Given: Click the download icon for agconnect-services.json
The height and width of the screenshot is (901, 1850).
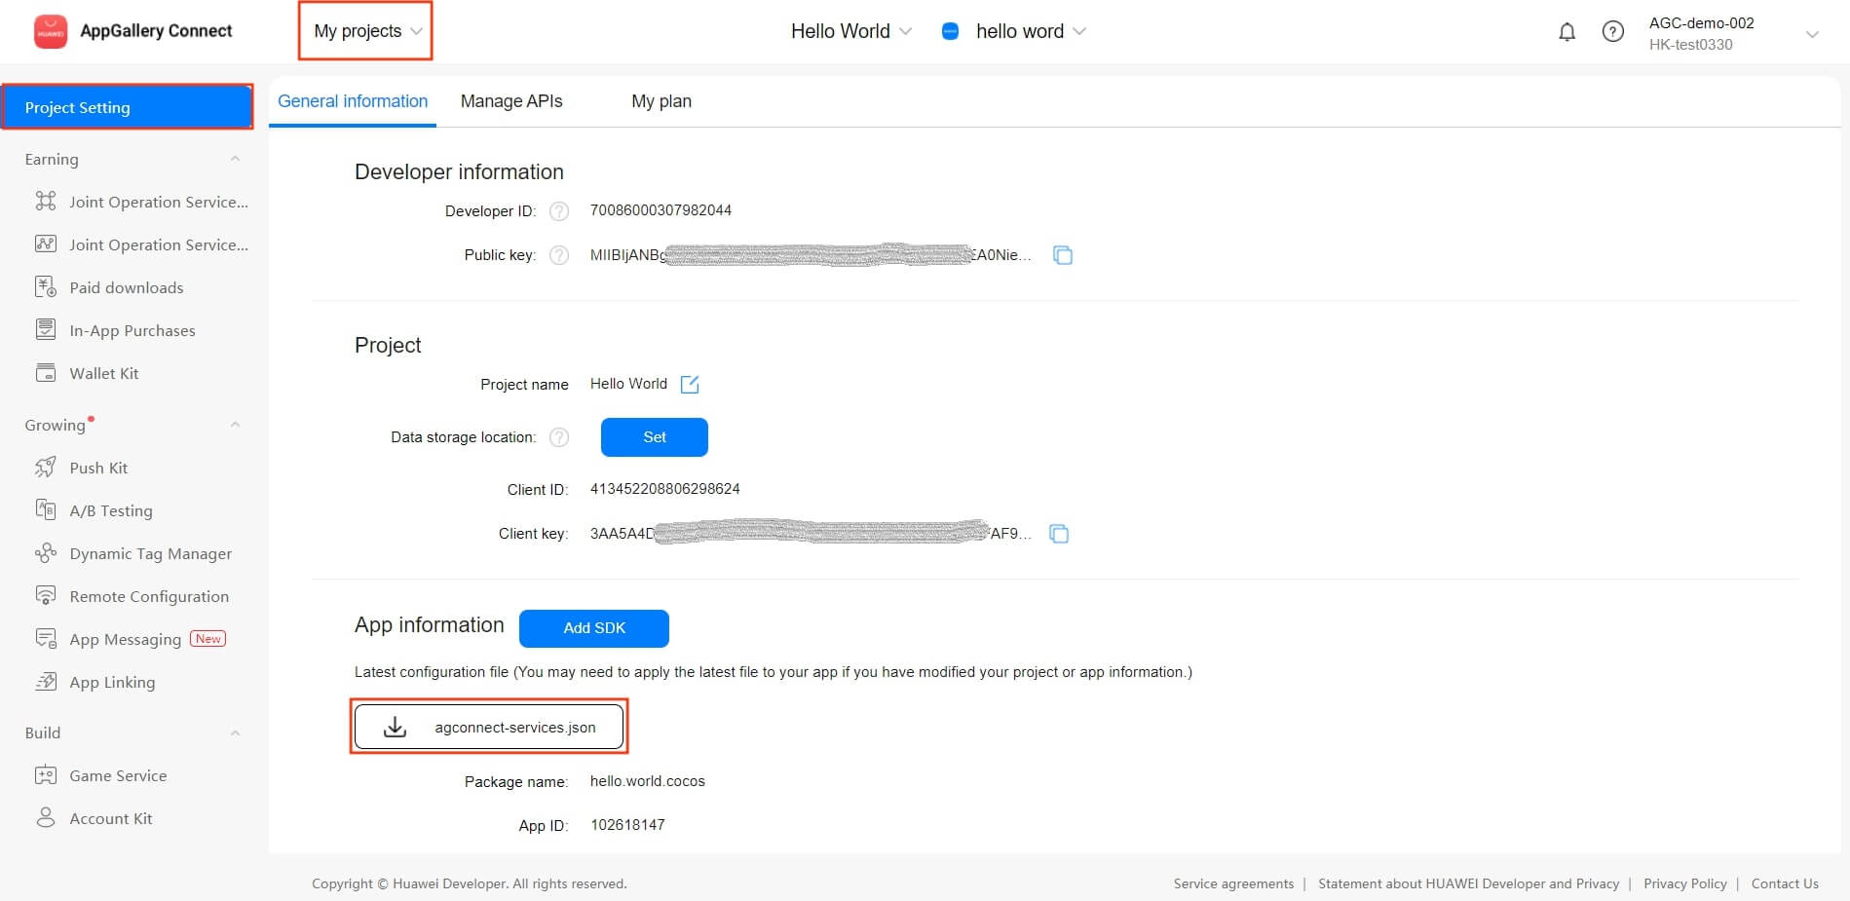Looking at the screenshot, I should (395, 728).
